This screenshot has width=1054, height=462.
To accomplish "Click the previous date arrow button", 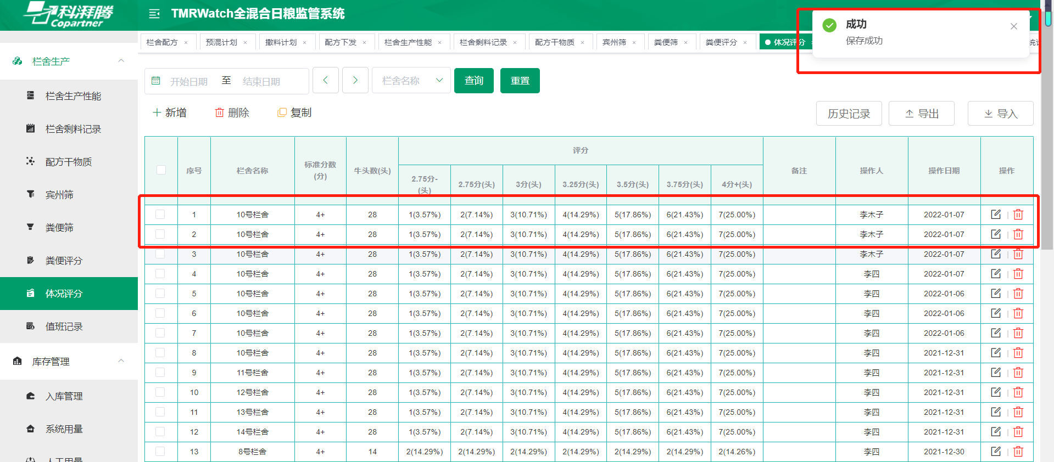I will [325, 81].
